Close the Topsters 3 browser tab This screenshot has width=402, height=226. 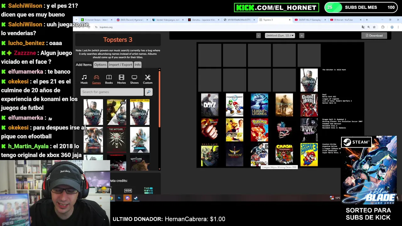tap(290, 20)
